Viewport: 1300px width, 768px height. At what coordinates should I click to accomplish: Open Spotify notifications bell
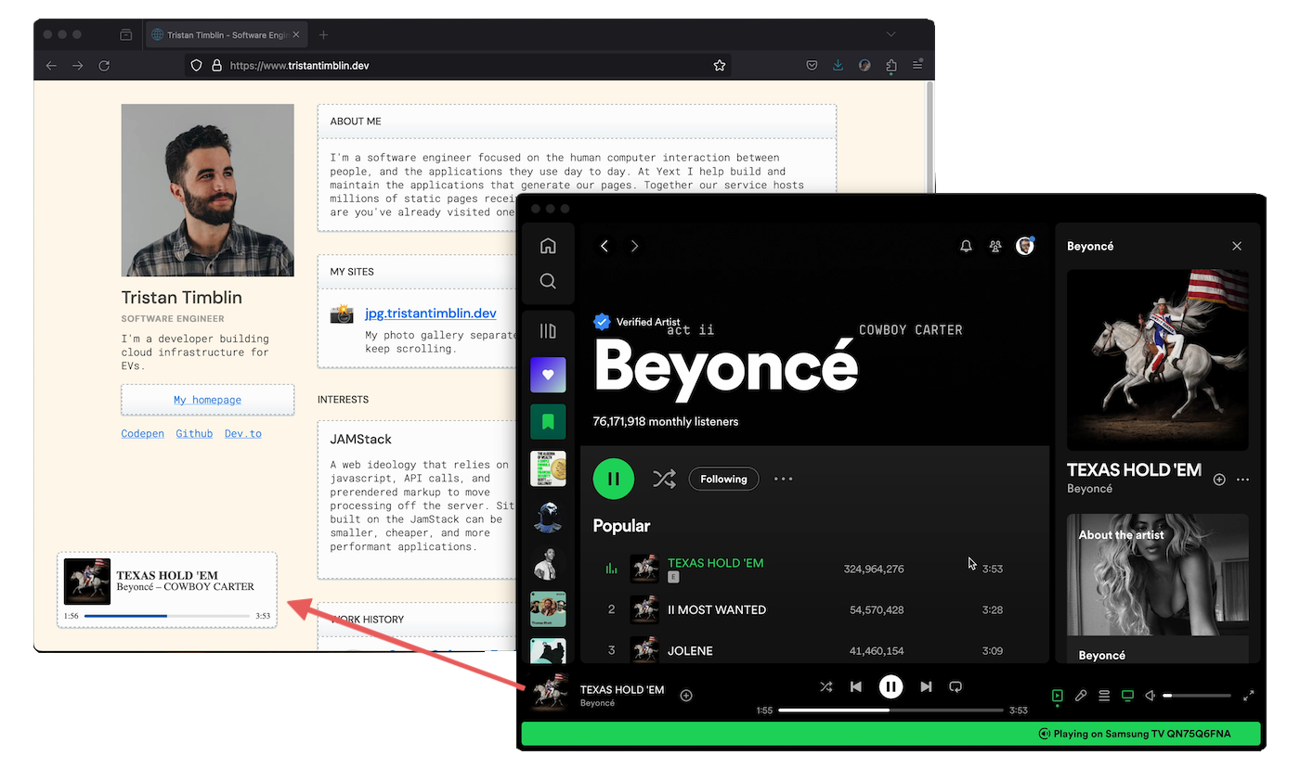click(966, 246)
